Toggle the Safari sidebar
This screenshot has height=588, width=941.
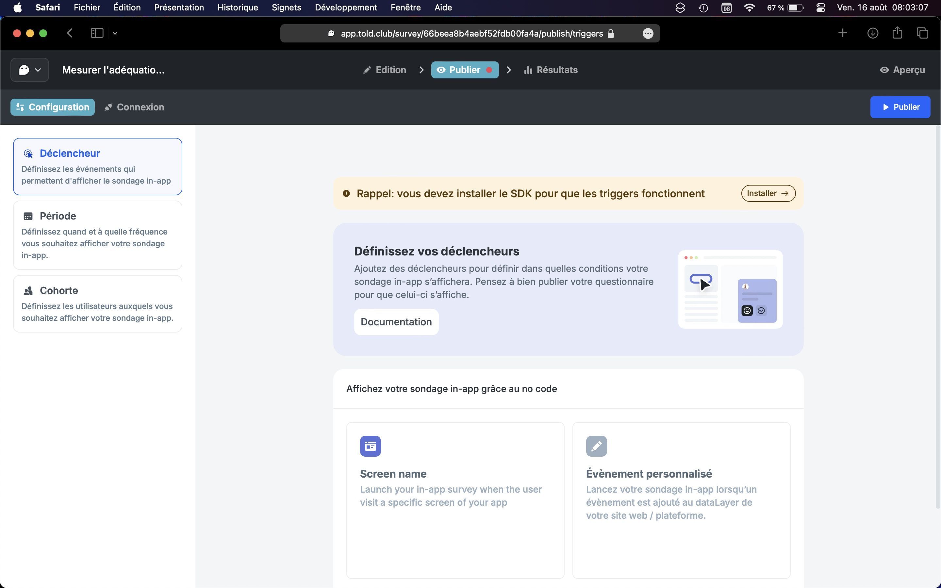(x=96, y=33)
